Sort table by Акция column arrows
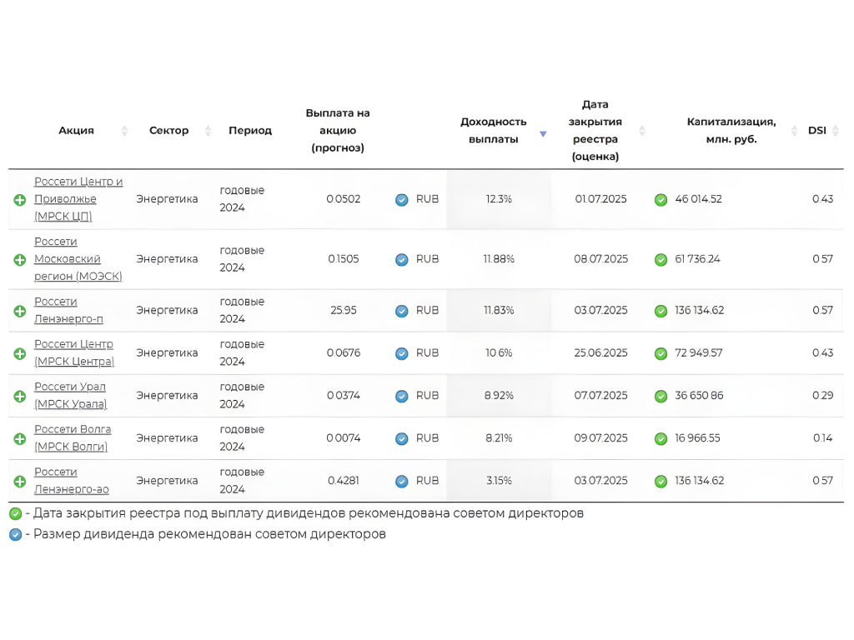The height and width of the screenshot is (640, 854). coord(125,131)
